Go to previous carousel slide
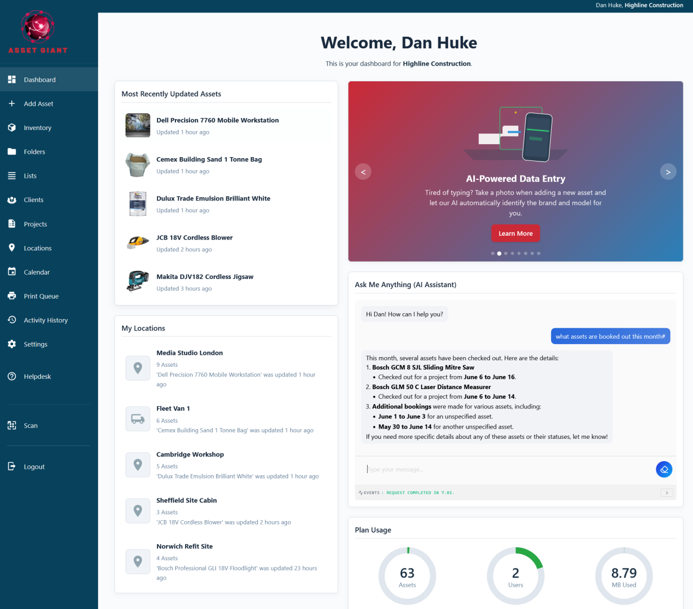The height and width of the screenshot is (609, 693). pyautogui.click(x=363, y=172)
